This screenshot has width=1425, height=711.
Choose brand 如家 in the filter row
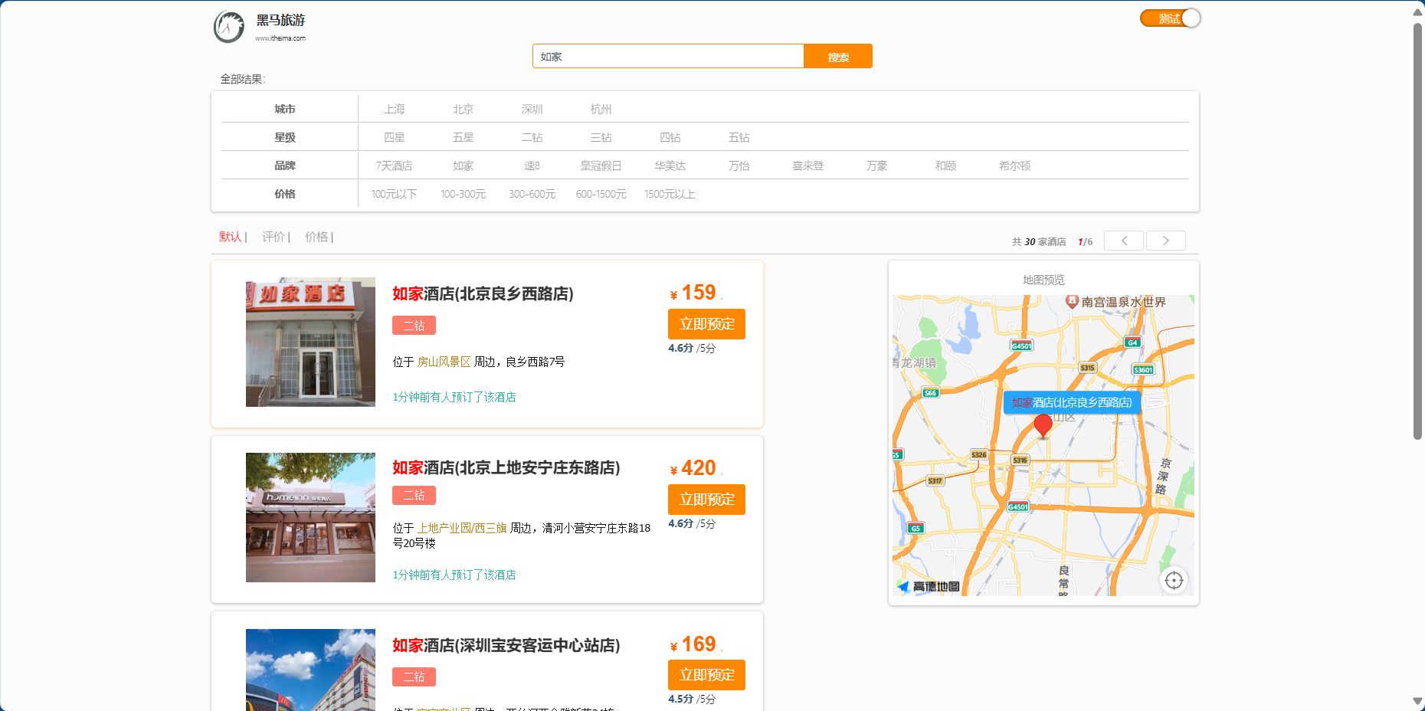click(464, 165)
